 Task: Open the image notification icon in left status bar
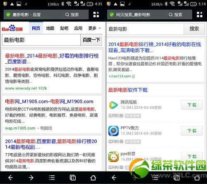(x=19, y=4)
